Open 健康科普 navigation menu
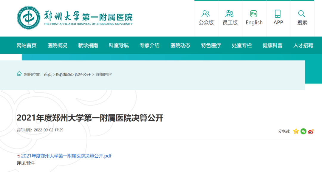 (x=273, y=45)
